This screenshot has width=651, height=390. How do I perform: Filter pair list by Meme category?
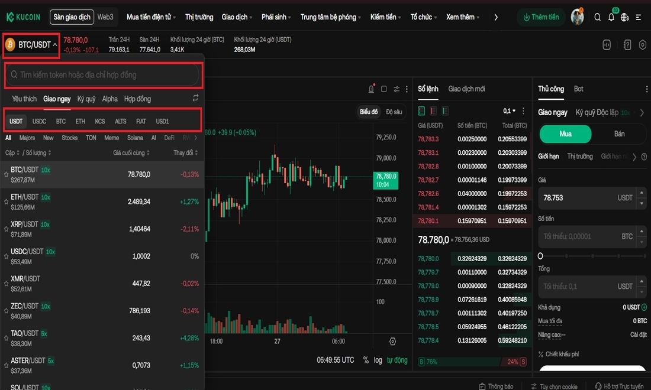111,138
